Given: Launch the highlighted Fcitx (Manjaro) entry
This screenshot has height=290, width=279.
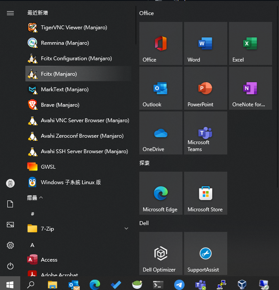Looking at the screenshot, I should point(78,74).
